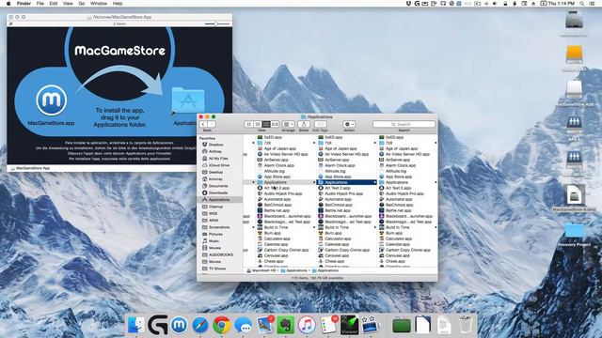Open MacGameStore.app icon in installer window

tap(52, 100)
